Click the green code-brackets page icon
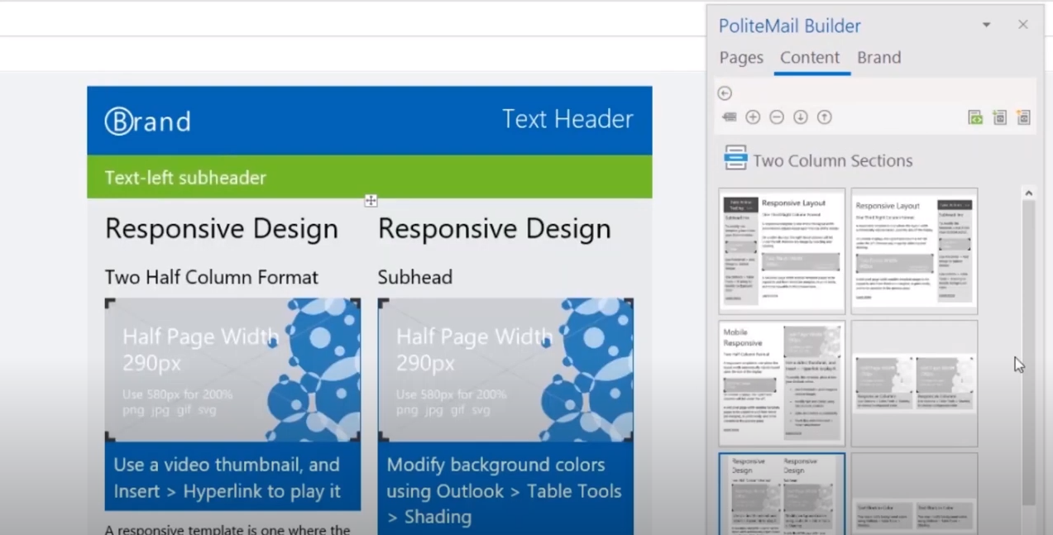 click(x=976, y=117)
